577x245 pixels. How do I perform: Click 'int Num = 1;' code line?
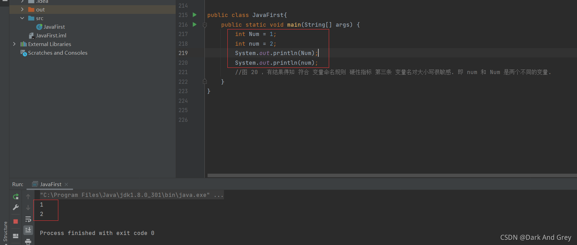coord(256,34)
